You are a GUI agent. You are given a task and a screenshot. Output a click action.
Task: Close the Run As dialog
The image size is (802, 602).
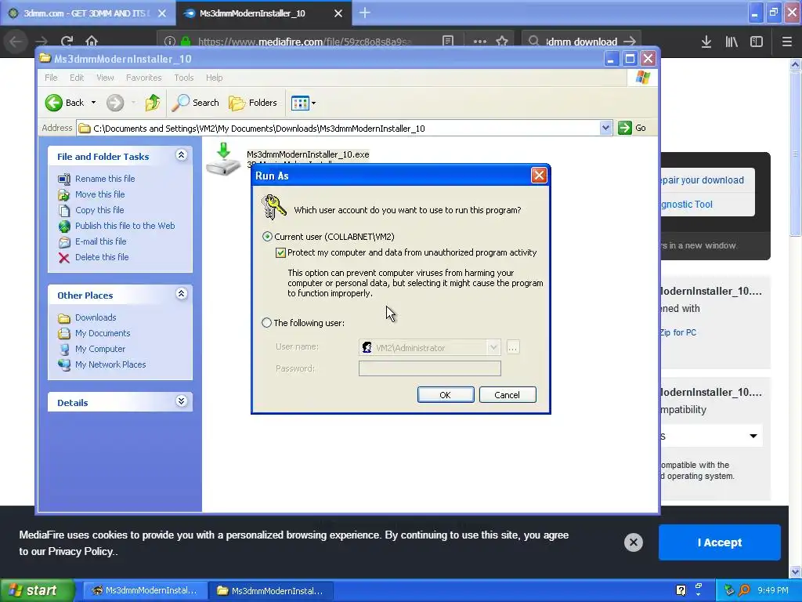point(539,176)
